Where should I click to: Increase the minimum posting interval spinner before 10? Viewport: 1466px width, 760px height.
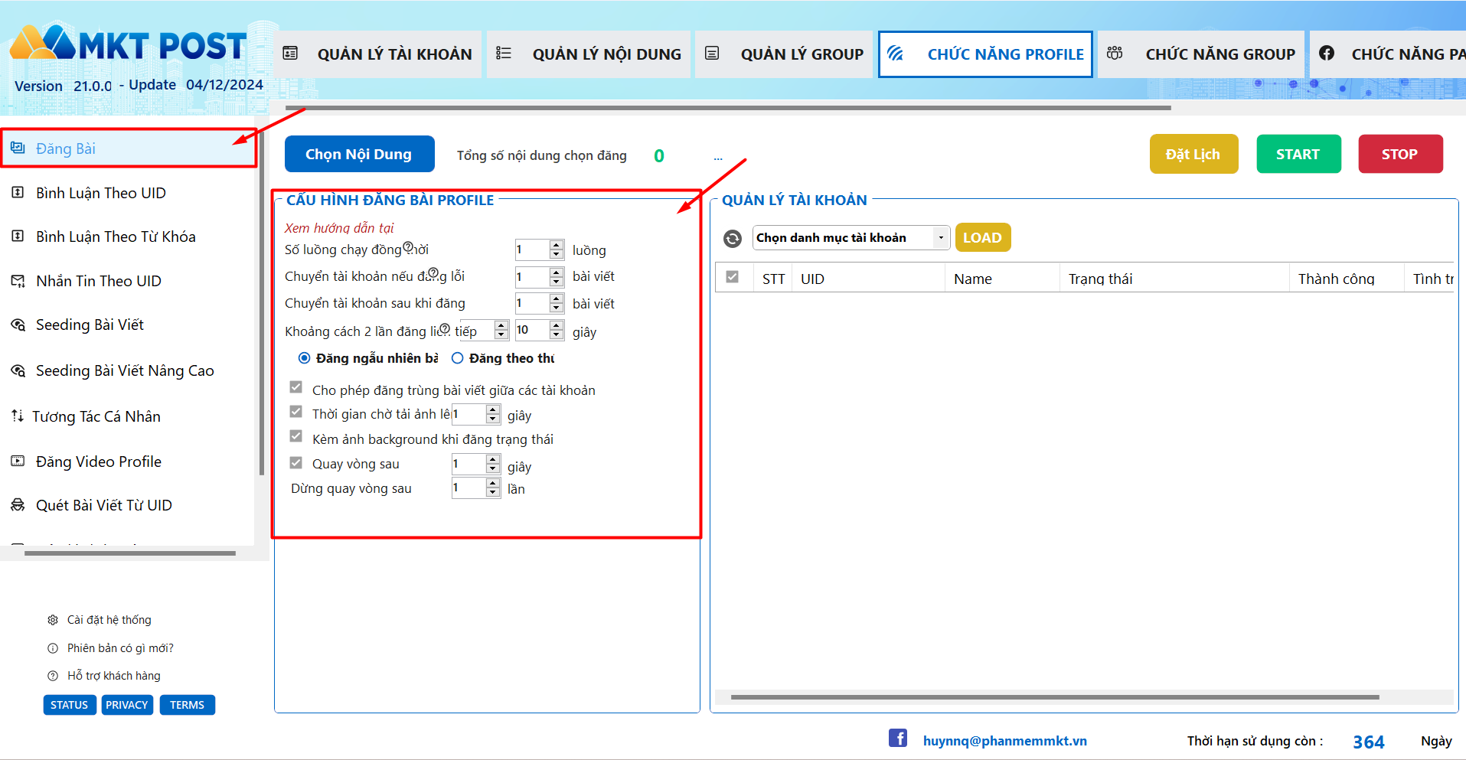coord(501,325)
